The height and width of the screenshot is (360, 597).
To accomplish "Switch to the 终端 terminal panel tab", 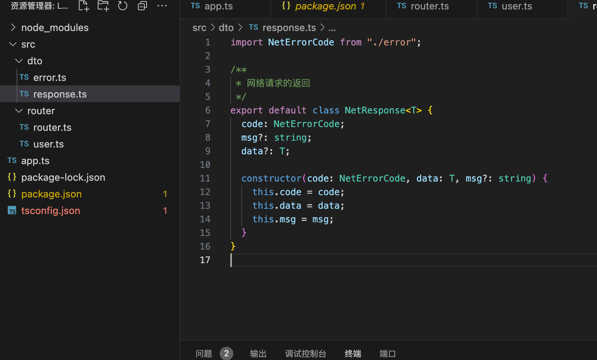I will [x=353, y=354].
